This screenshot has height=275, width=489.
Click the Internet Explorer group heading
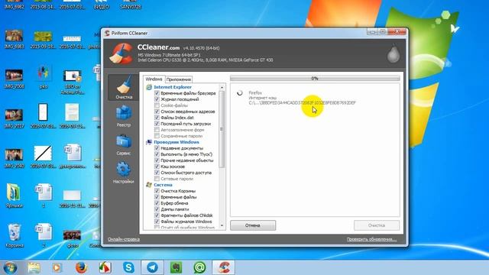click(x=173, y=87)
